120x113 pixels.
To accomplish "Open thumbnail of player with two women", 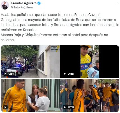I will pos(30,95).
